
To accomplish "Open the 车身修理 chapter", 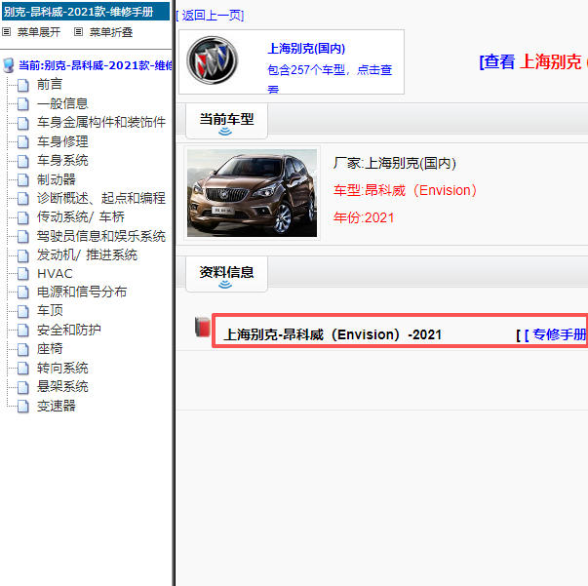I will click(x=62, y=141).
